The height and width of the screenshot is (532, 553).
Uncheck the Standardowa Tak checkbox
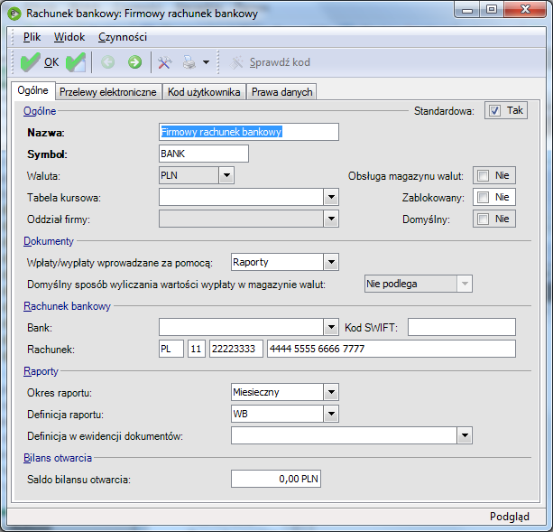[x=494, y=110]
